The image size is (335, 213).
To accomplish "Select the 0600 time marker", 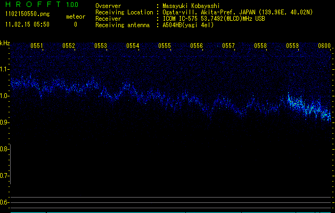I will click(x=324, y=46).
